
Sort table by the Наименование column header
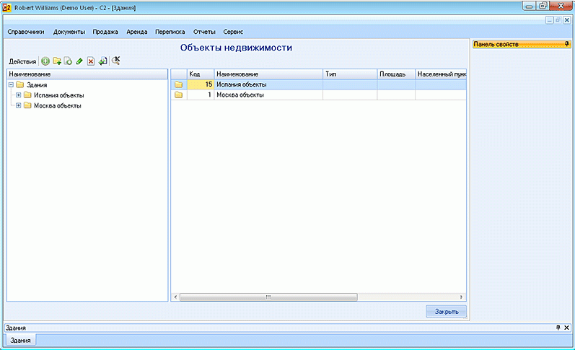point(268,74)
